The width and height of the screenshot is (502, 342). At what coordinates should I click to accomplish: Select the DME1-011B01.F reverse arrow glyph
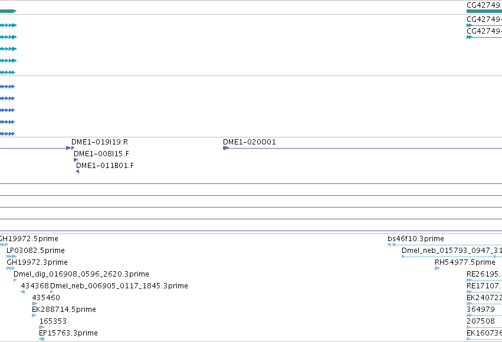coord(77,172)
